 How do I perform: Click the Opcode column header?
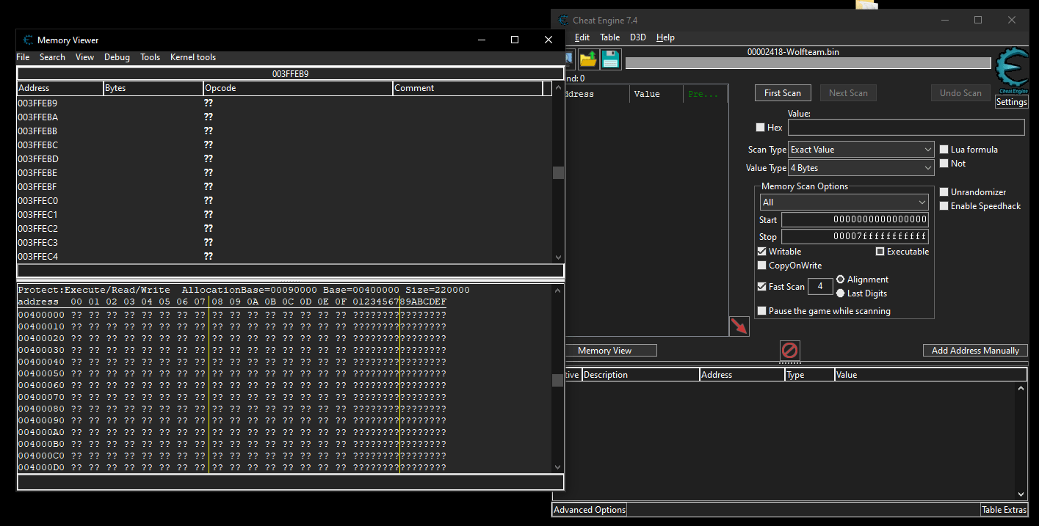click(298, 88)
